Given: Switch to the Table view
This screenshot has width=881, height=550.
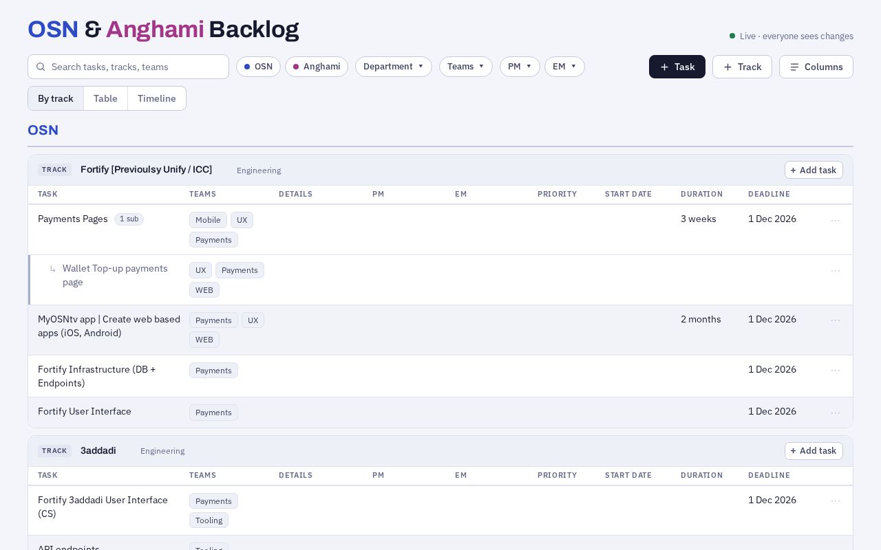Looking at the screenshot, I should 105,98.
